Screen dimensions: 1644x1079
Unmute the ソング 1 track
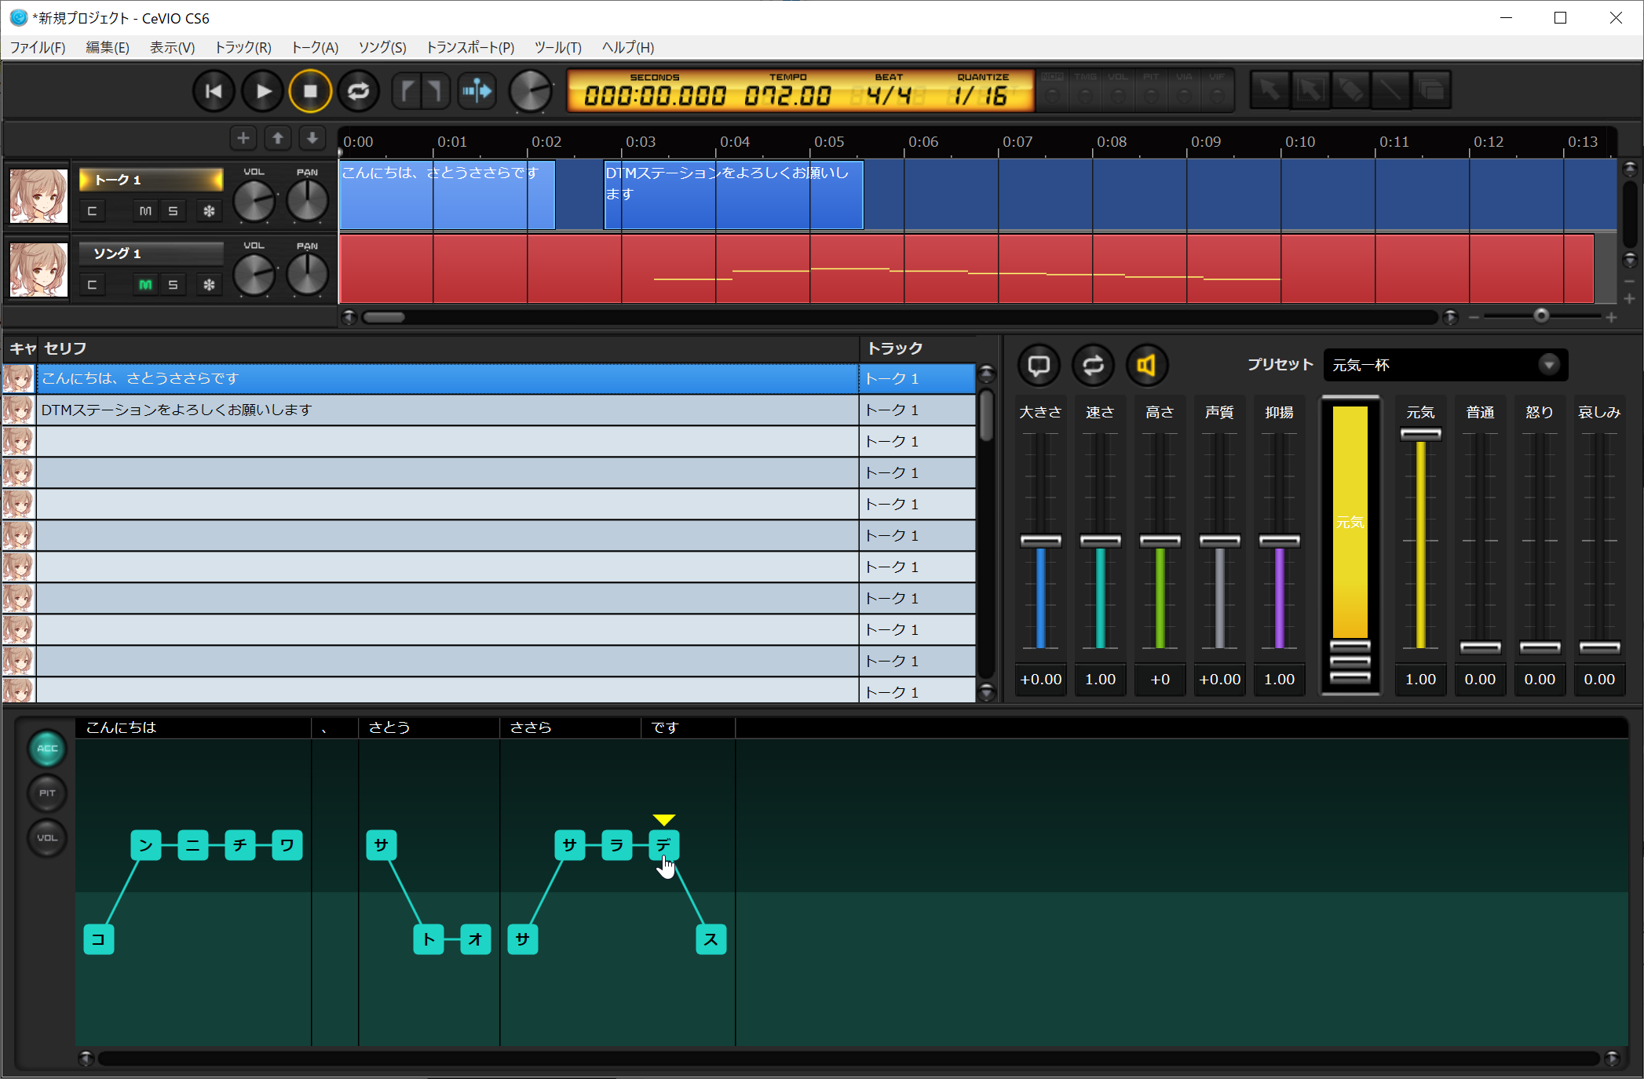coord(145,285)
